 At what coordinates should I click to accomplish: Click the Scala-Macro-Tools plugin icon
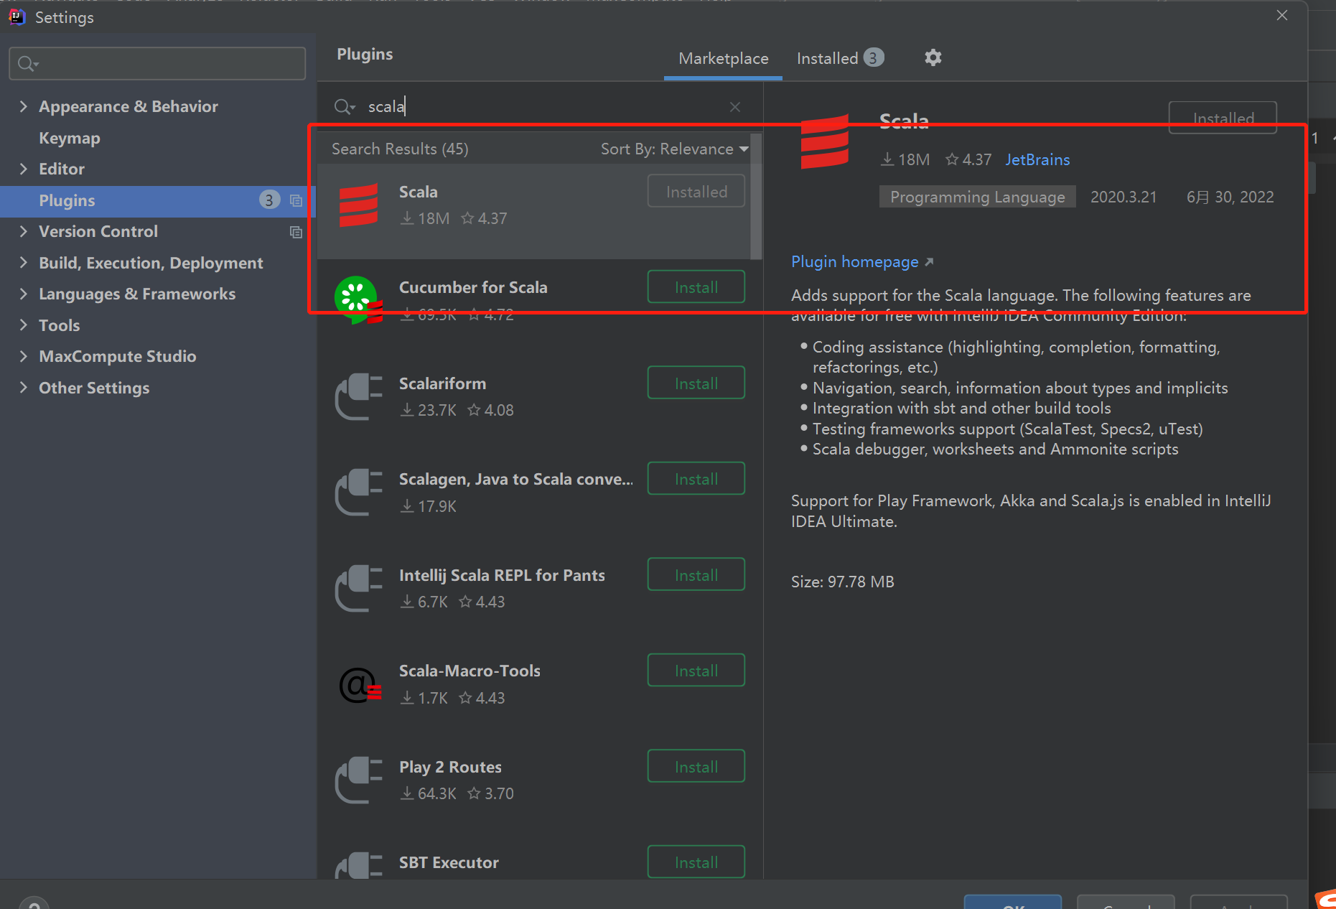(360, 684)
